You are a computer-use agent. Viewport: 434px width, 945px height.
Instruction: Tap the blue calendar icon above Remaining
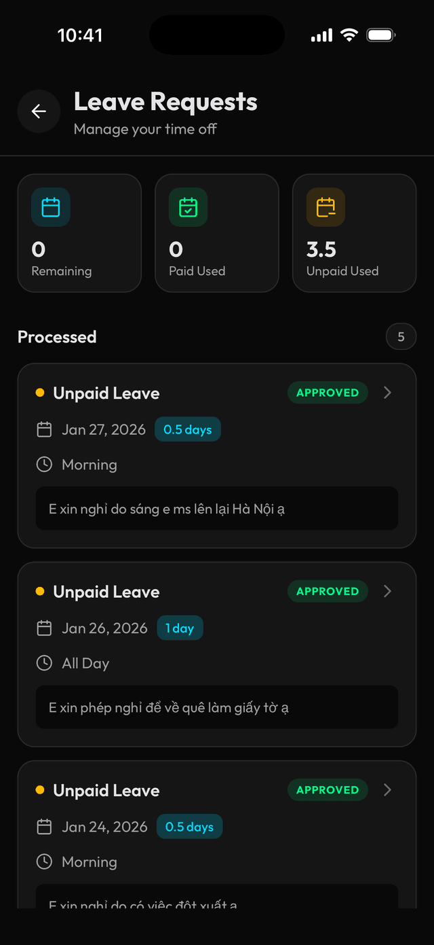click(50, 207)
